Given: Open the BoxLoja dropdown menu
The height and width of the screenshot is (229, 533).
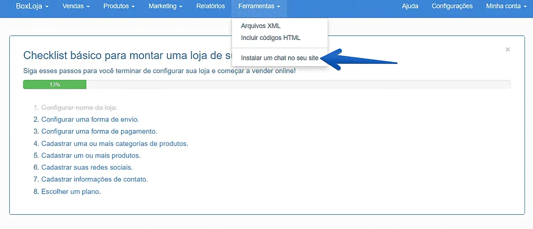Looking at the screenshot, I should 32,6.
